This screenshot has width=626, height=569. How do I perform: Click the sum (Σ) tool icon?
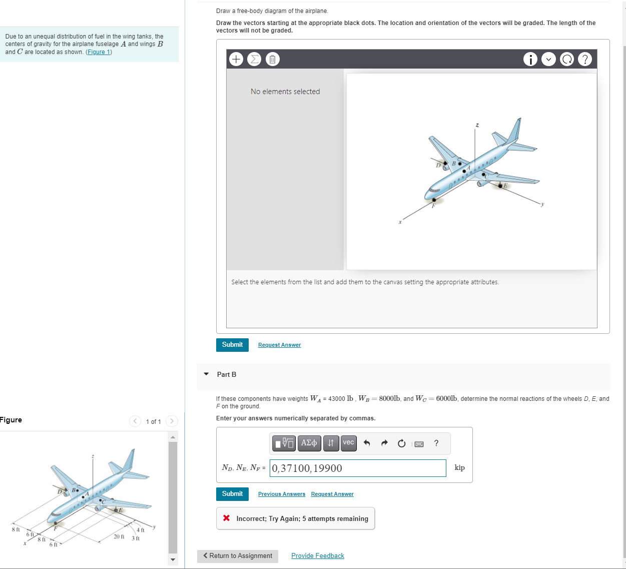[x=254, y=59]
